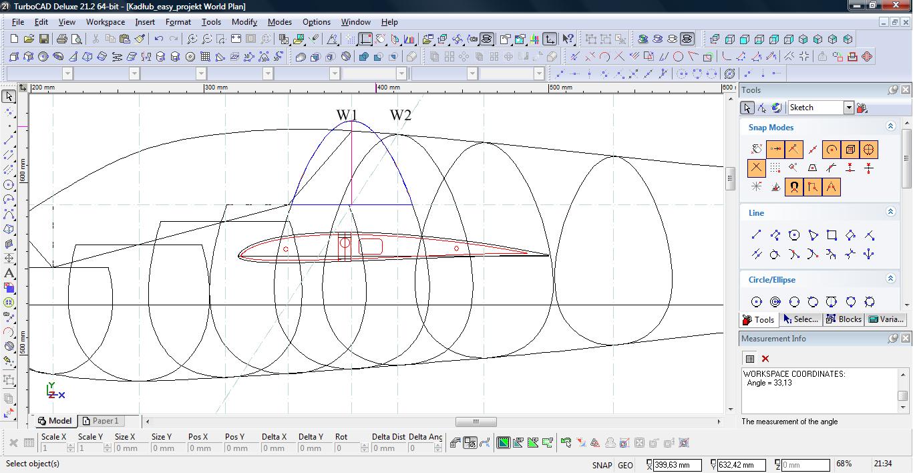Disable the Magnetic Point snap mode
913x473 pixels.
pos(793,187)
